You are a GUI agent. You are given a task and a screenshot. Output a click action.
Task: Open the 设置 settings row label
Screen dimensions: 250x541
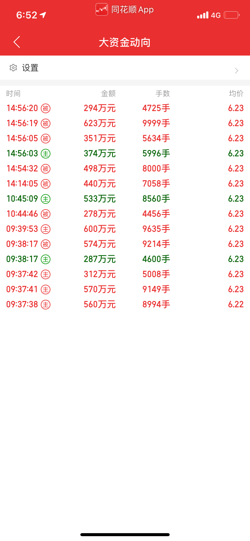point(30,68)
